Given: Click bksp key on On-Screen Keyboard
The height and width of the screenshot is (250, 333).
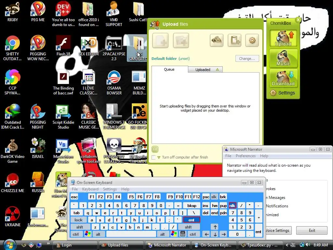Looking at the screenshot, I should tap(192, 206).
